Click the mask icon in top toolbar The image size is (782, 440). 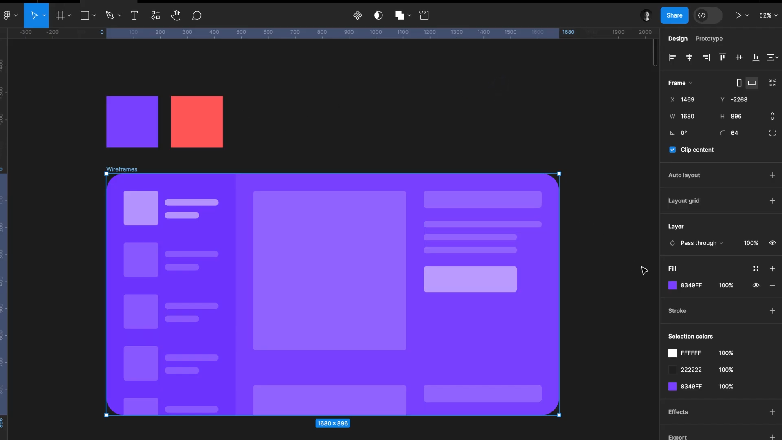point(378,15)
